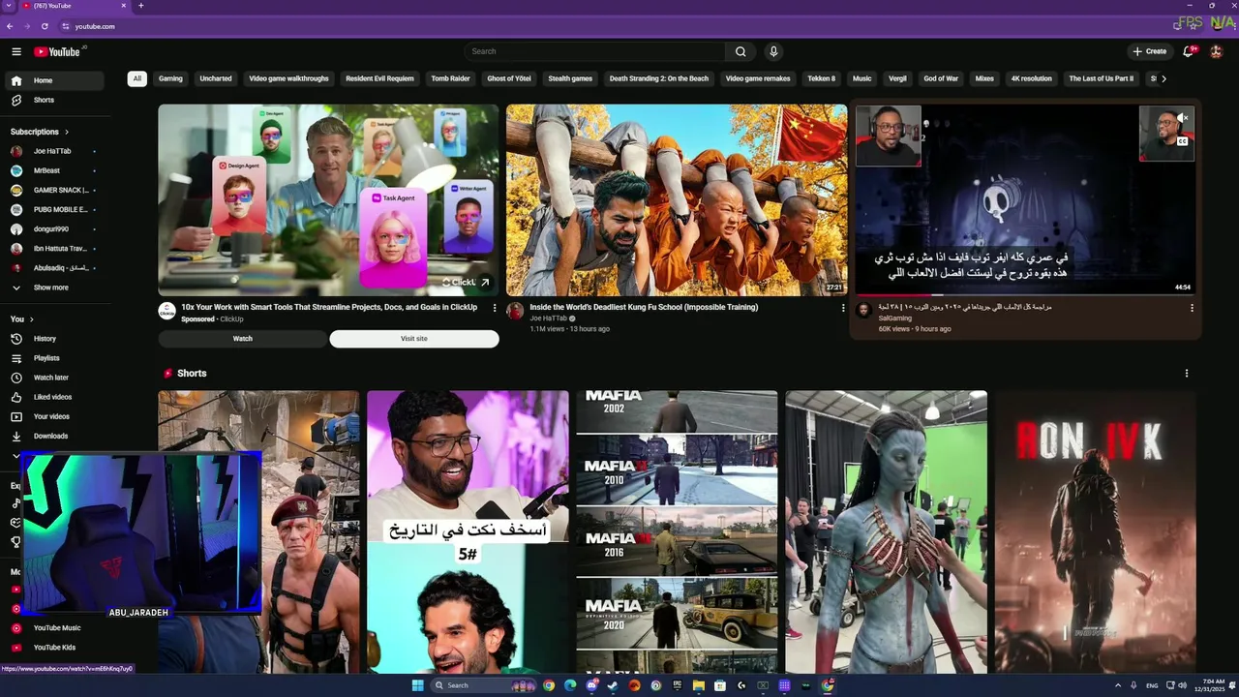Open more options for the Kung Fu video
The height and width of the screenshot is (697, 1239).
point(843,308)
